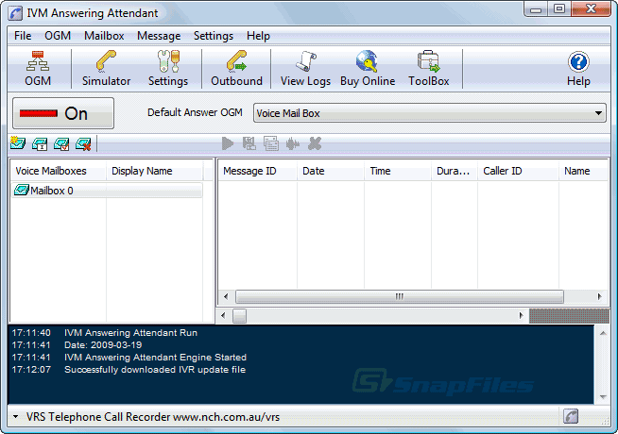Image resolution: width=618 pixels, height=434 pixels.
Task: Open the Help menu
Action: click(258, 36)
